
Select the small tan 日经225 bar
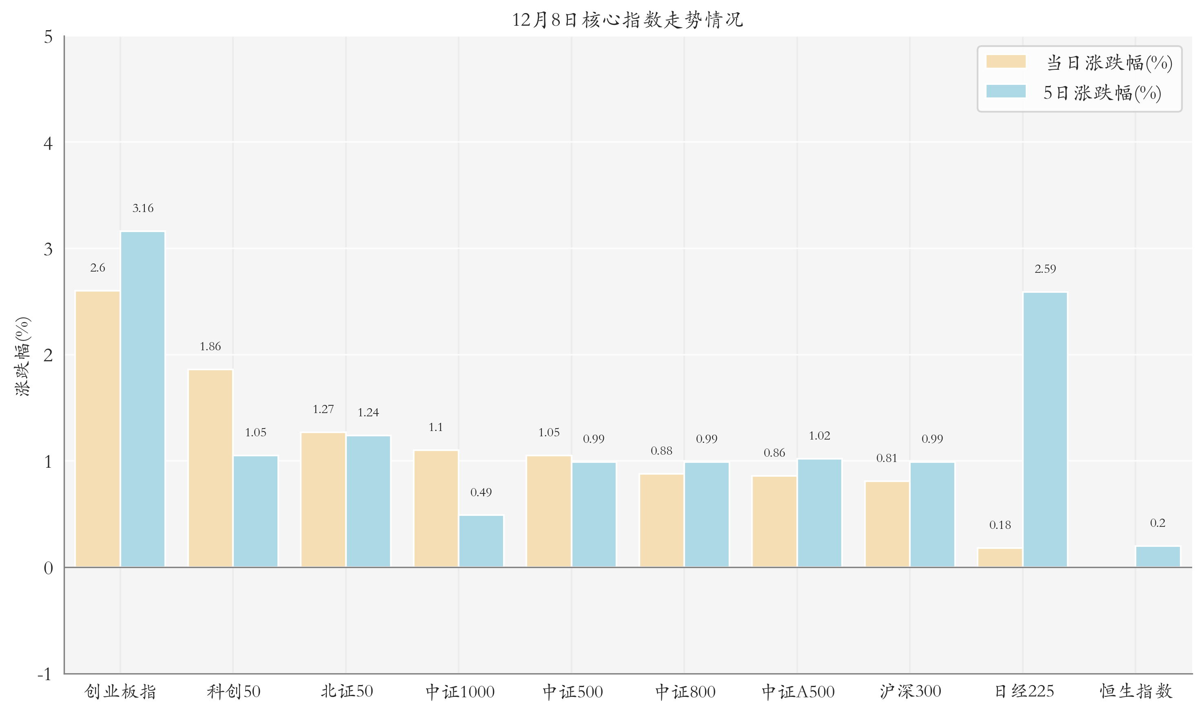point(1000,558)
